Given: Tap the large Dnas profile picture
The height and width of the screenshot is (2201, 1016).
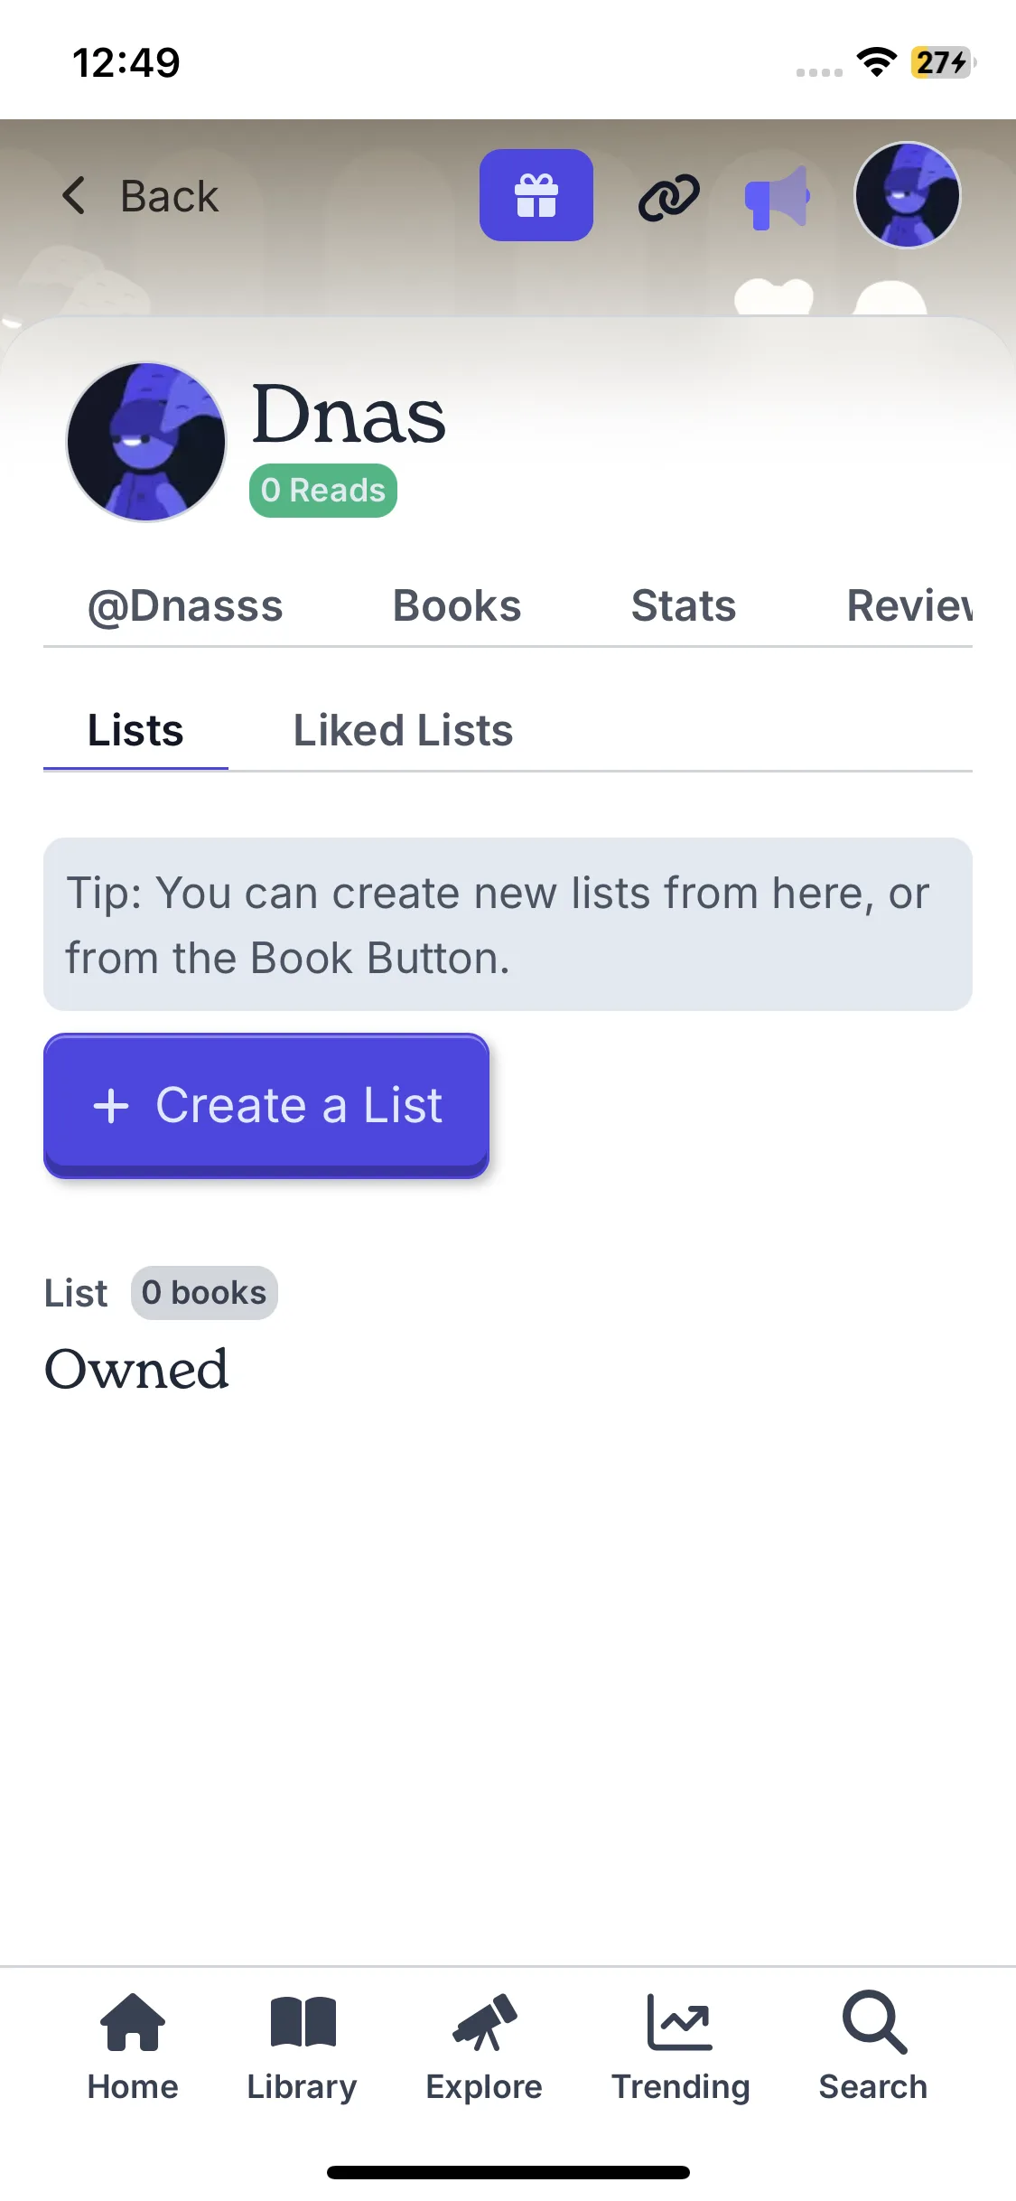Looking at the screenshot, I should coord(146,442).
